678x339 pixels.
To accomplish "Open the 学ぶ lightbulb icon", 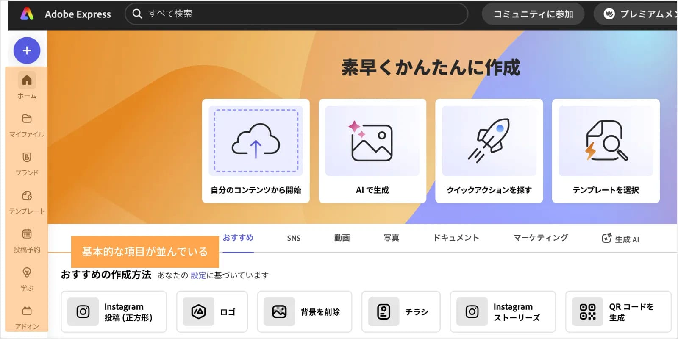I will coord(27,272).
